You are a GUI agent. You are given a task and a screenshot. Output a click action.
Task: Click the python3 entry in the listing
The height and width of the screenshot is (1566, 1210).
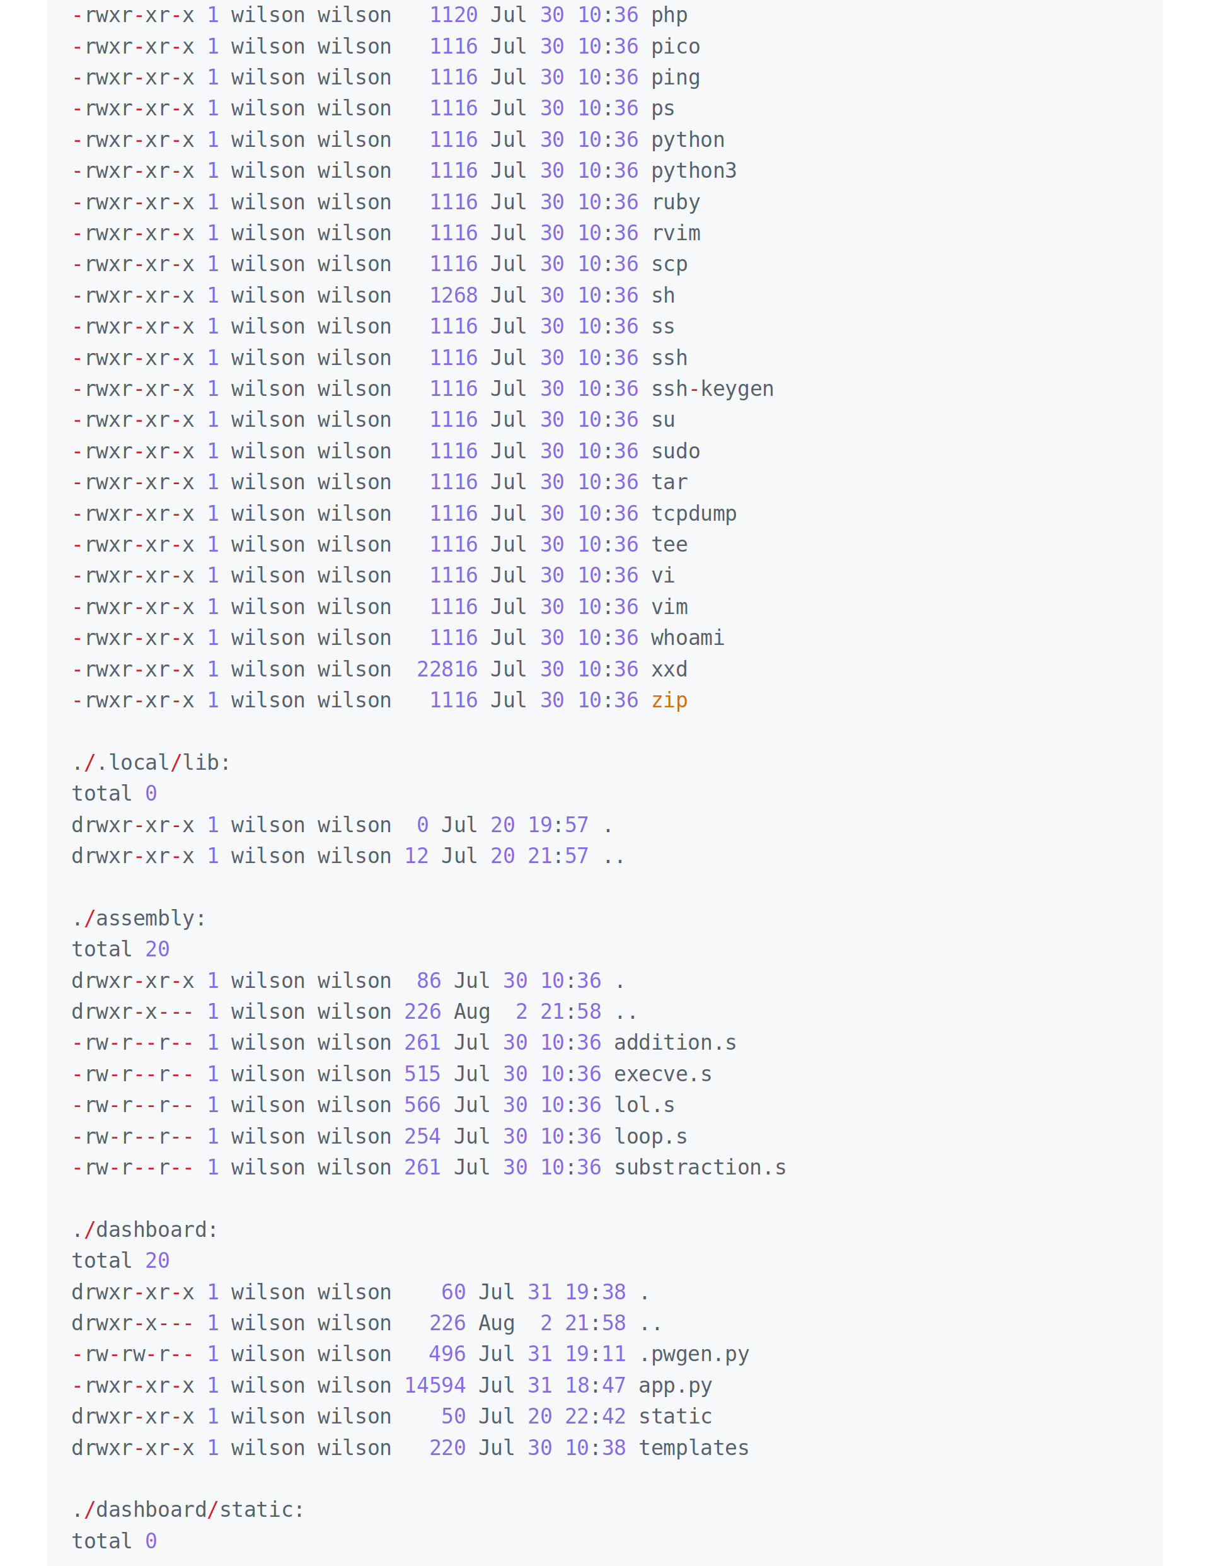[x=693, y=171]
